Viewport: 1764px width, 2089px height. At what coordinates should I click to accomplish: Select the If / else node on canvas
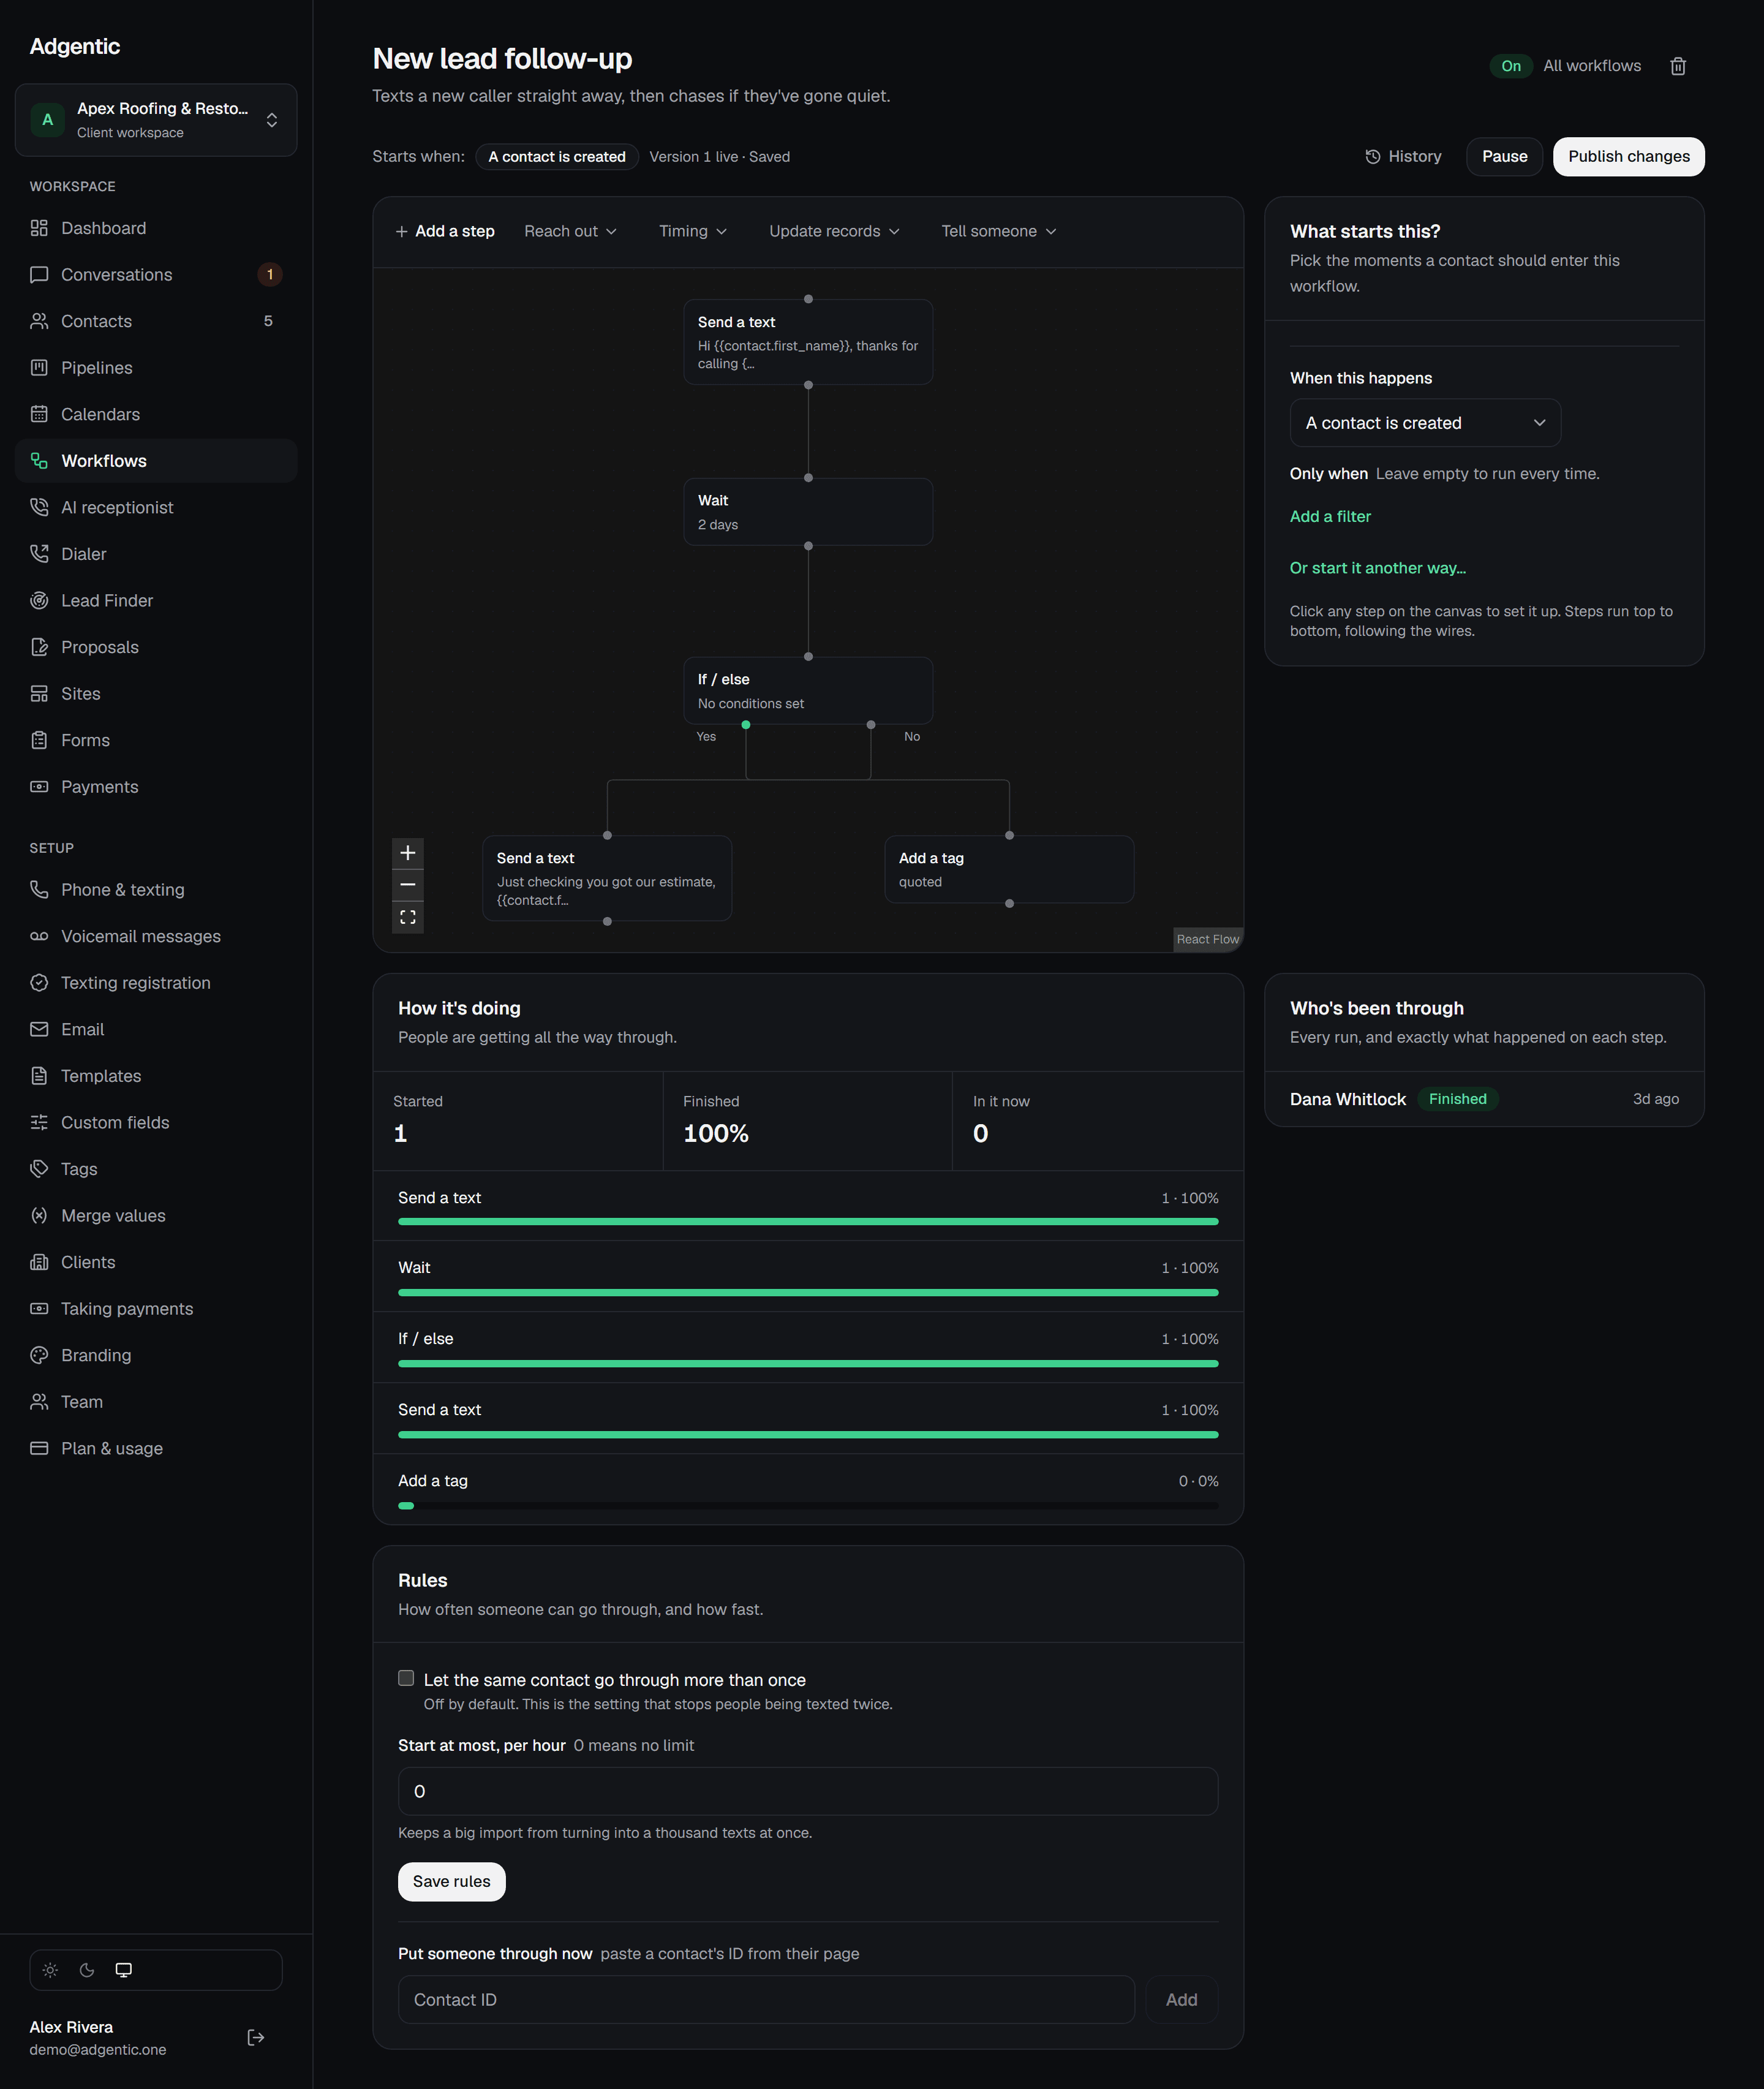(808, 691)
